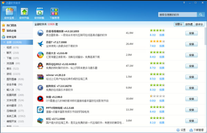Collapse the 全部 (11926) category arrow

(x=4, y=42)
